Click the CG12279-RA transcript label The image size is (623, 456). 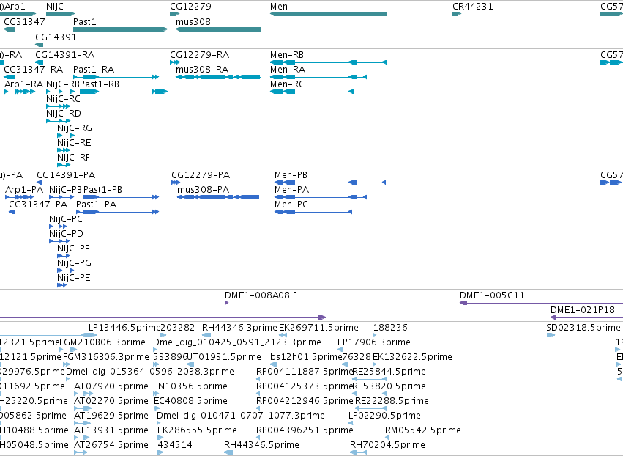pos(199,54)
